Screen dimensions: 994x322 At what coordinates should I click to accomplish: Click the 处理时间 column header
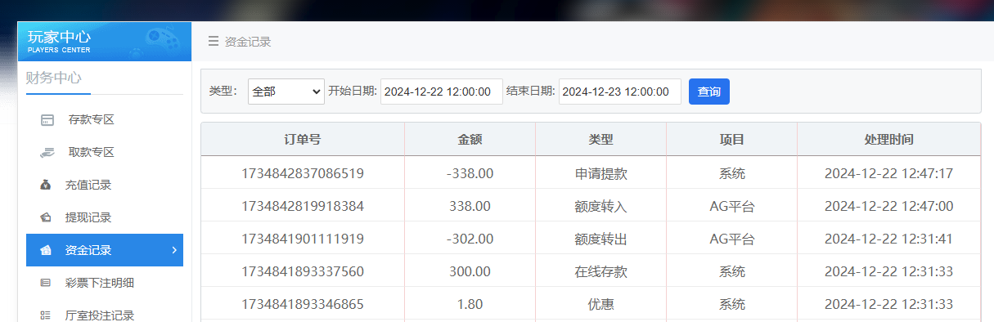pyautogui.click(x=888, y=140)
